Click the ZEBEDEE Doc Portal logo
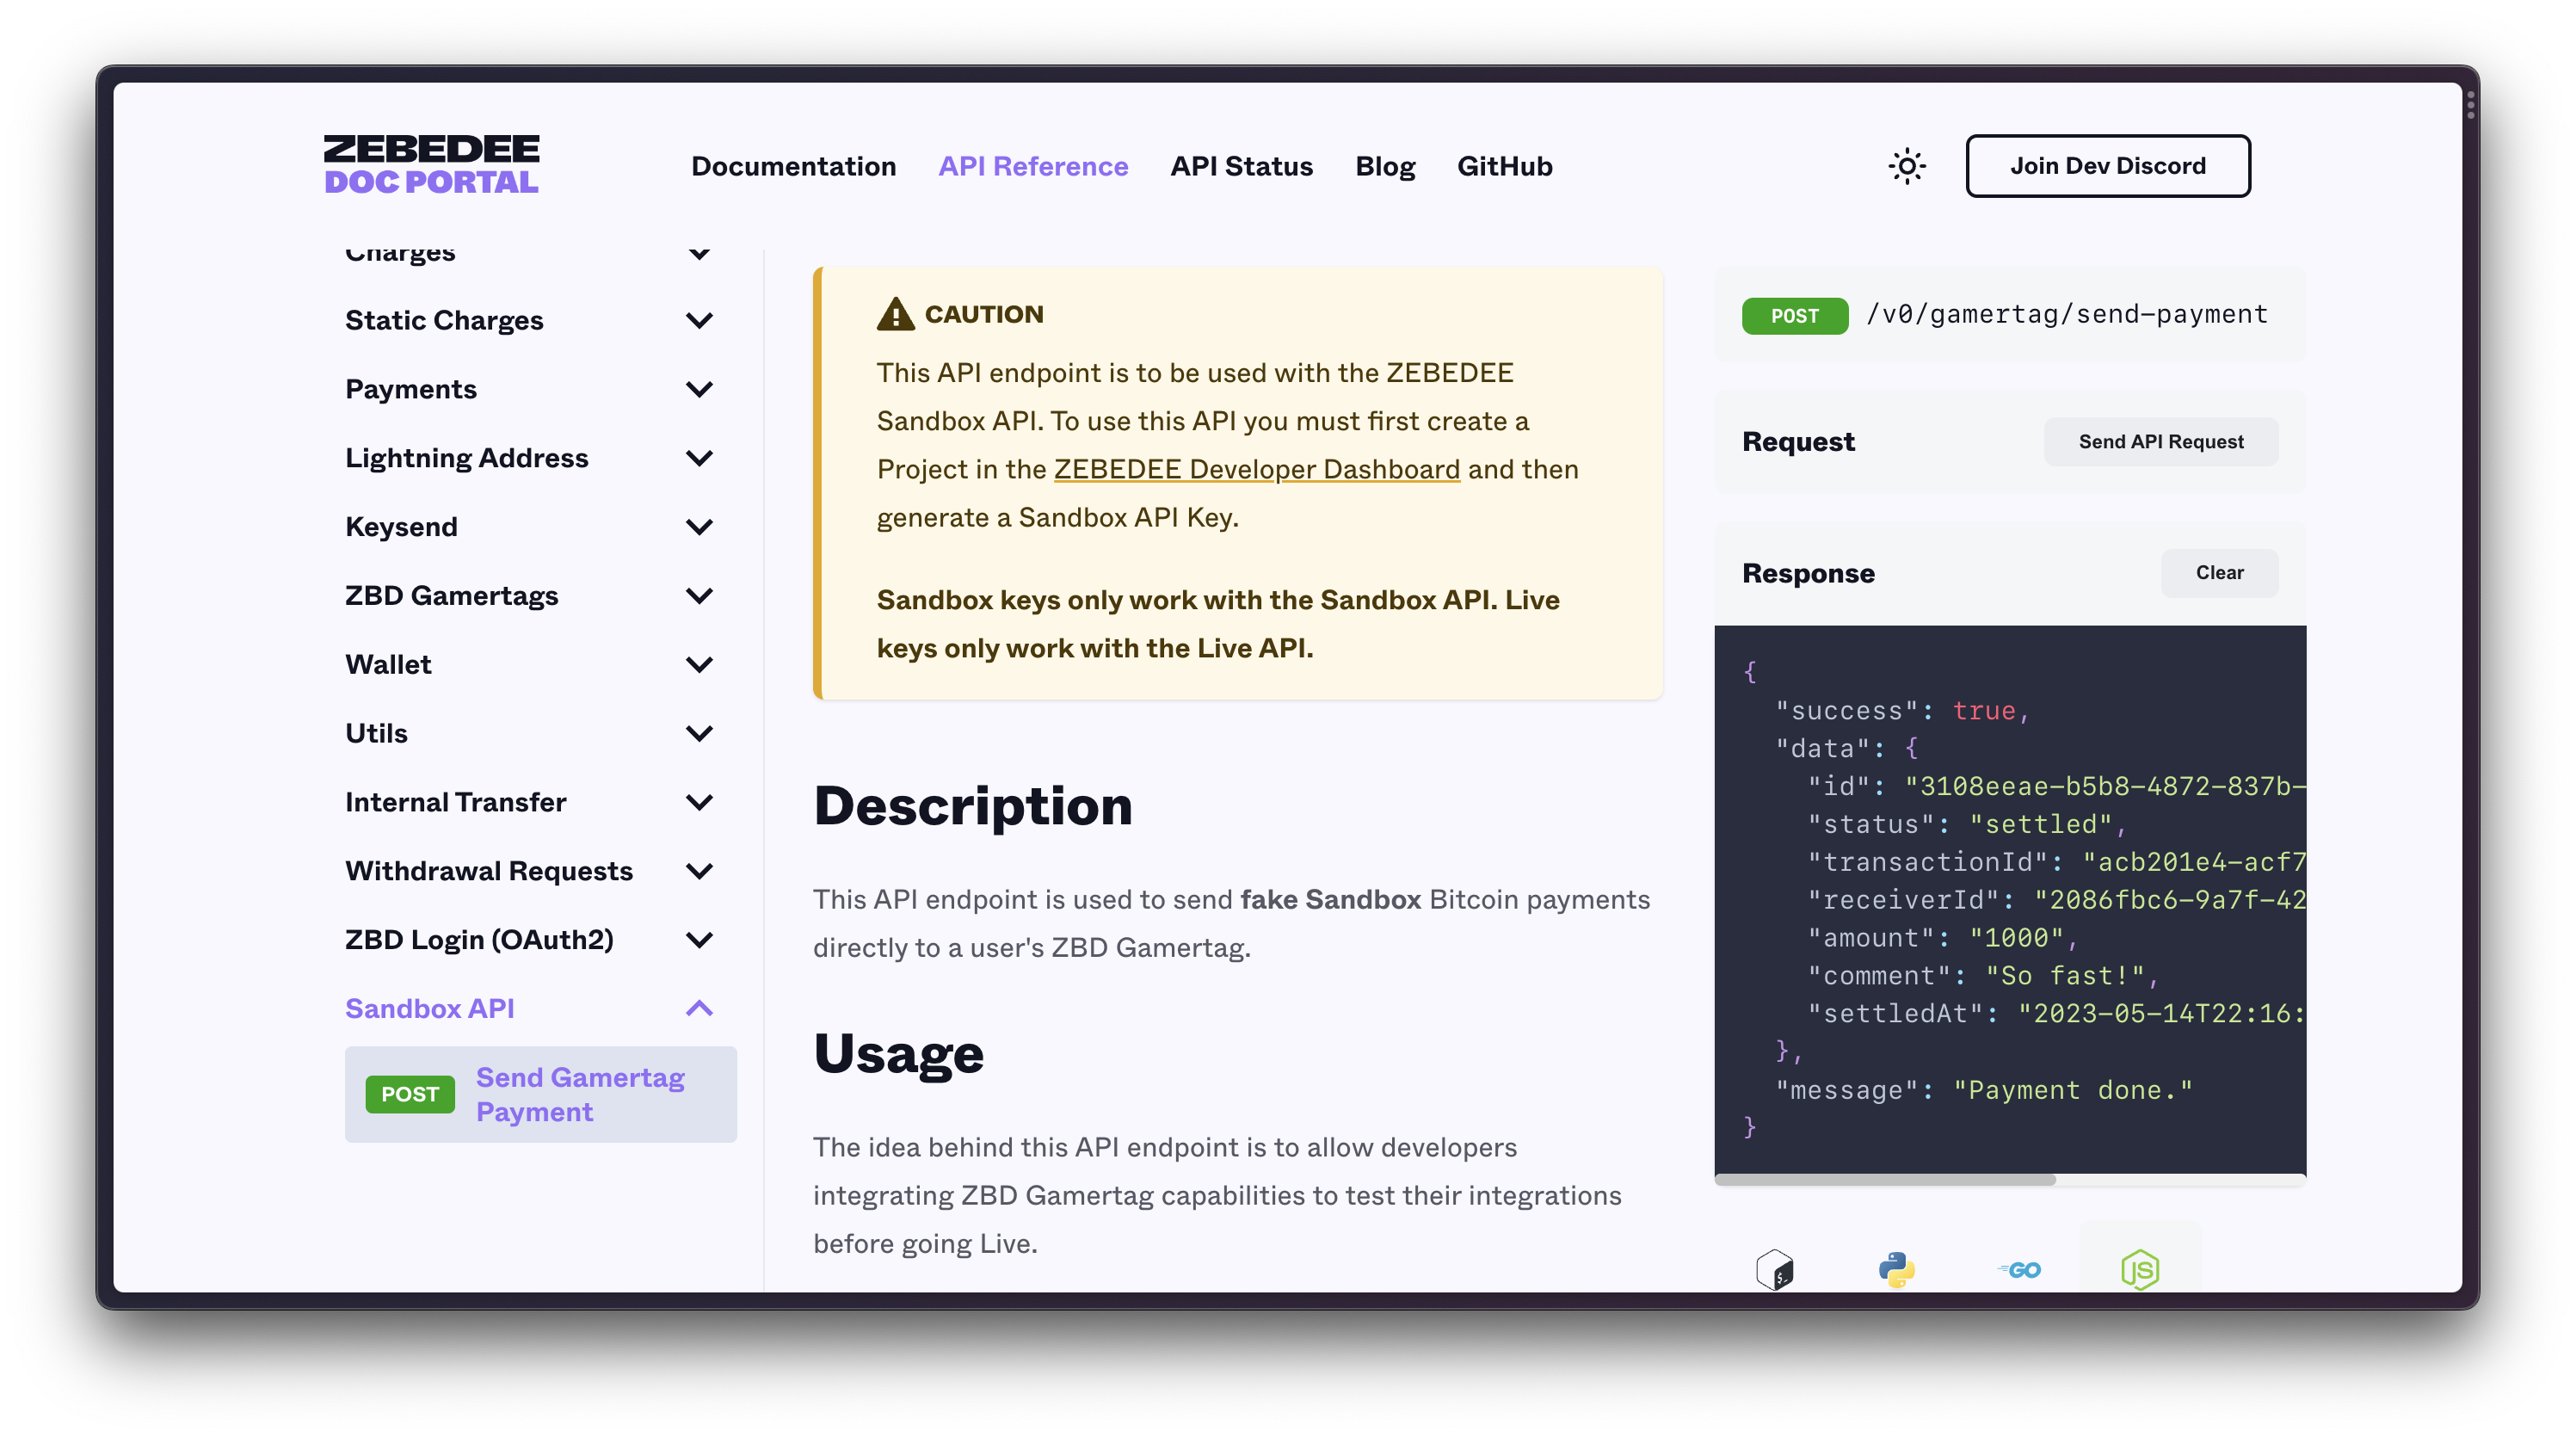 (431, 164)
